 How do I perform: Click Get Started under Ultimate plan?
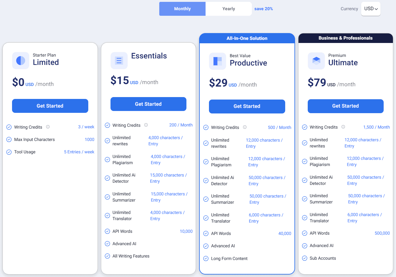[x=346, y=106]
